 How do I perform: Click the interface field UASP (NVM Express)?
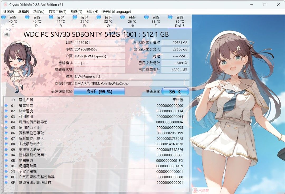coord(99,56)
